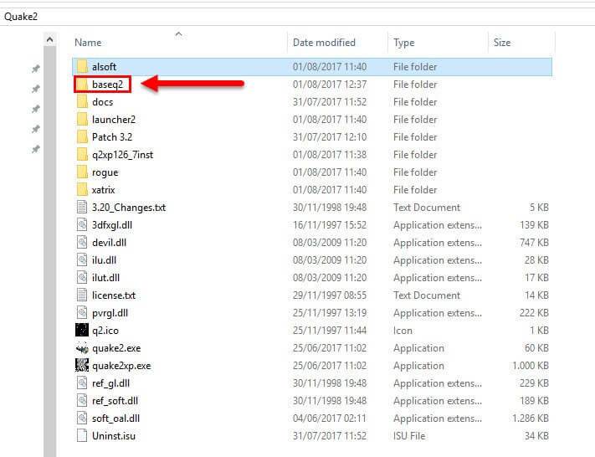Select the 'q2xp126_7inst' folder name
The width and height of the screenshot is (595, 457).
coord(122,155)
